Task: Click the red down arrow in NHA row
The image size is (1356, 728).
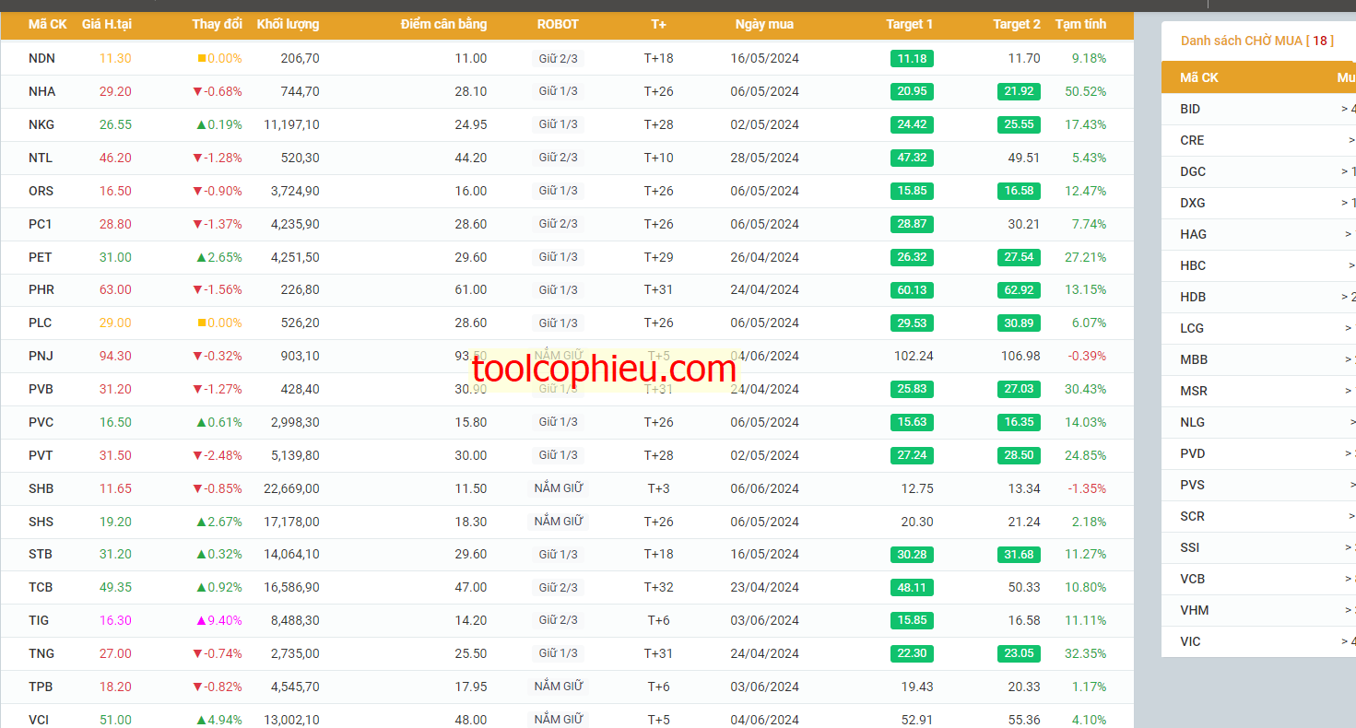Action: pos(197,91)
